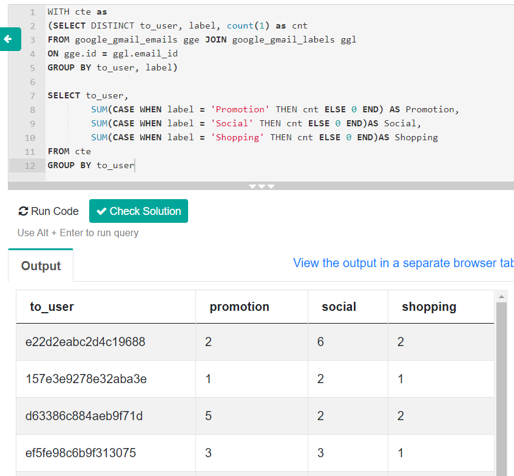Expand the editor using the triple-arrow handle
Screen dimensions: 514x476
[x=262, y=186]
